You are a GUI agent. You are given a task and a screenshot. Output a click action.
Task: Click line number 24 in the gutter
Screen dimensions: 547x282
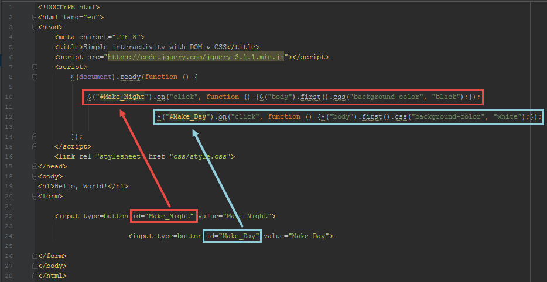(9, 236)
